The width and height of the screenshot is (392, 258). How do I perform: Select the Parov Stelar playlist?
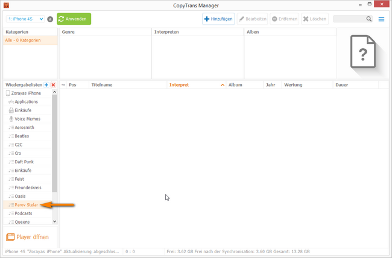(x=28, y=205)
